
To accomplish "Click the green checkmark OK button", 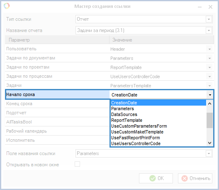I will tap(156, 178).
